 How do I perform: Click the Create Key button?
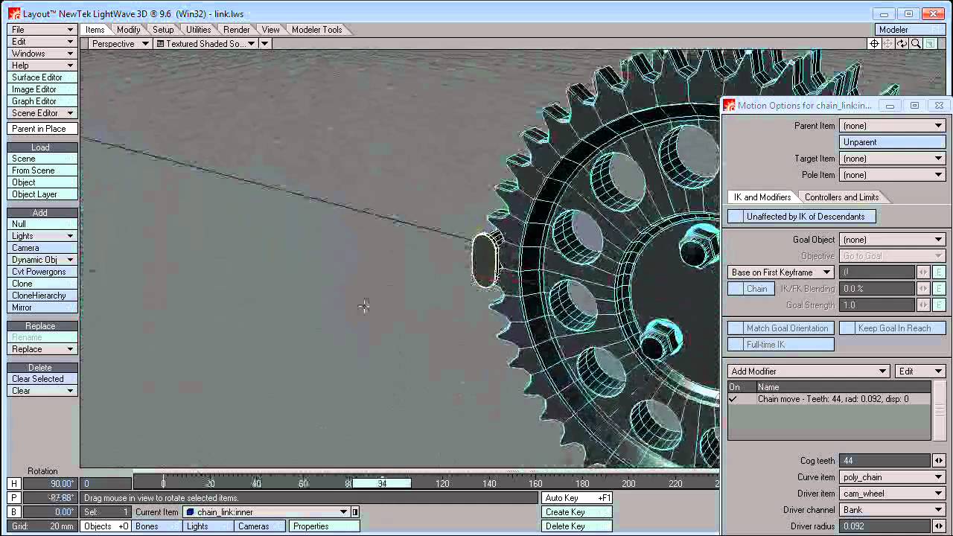pos(577,512)
